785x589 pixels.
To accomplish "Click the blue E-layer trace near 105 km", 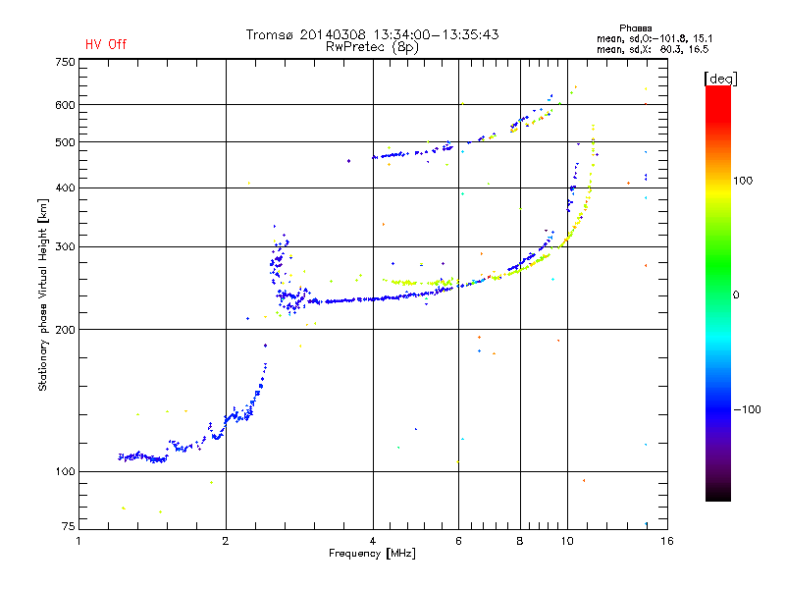I will click(143, 457).
